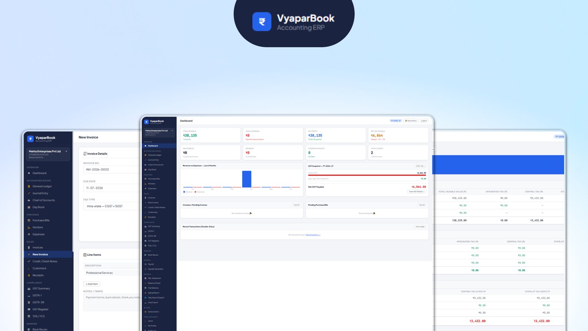Image resolution: width=588 pixels, height=331 pixels.
Task: Open Payslip Generator in the Dashboard window sidebar
Action: click(x=159, y=269)
